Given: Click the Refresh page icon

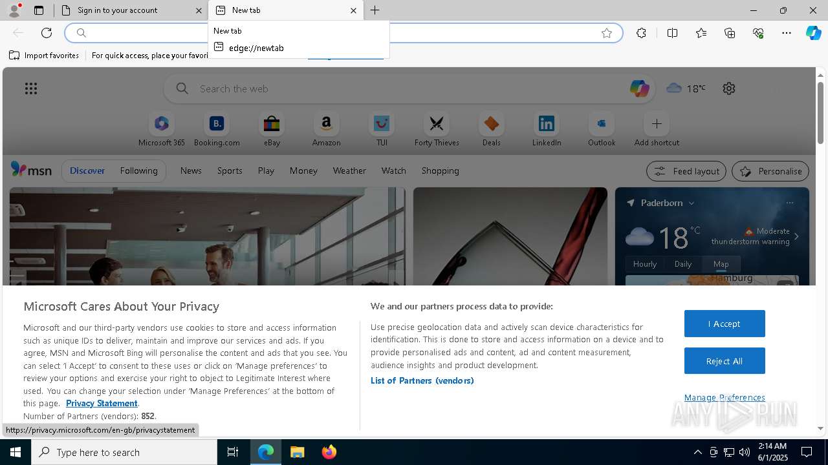Looking at the screenshot, I should point(47,33).
